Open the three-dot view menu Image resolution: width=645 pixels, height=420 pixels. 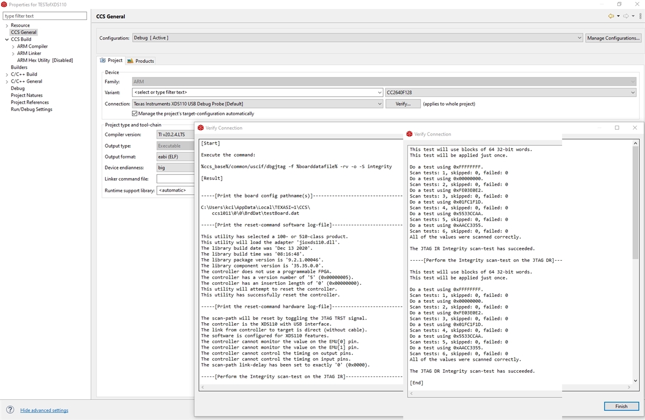tap(640, 16)
